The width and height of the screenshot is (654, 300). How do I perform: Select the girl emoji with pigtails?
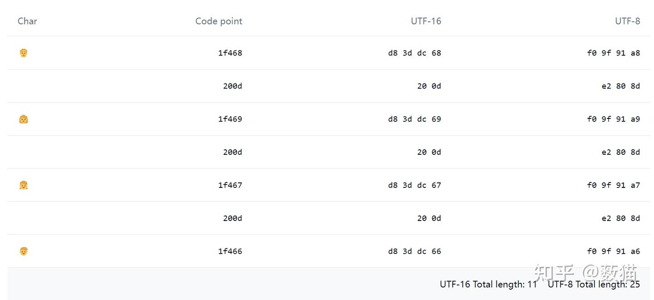click(x=24, y=185)
